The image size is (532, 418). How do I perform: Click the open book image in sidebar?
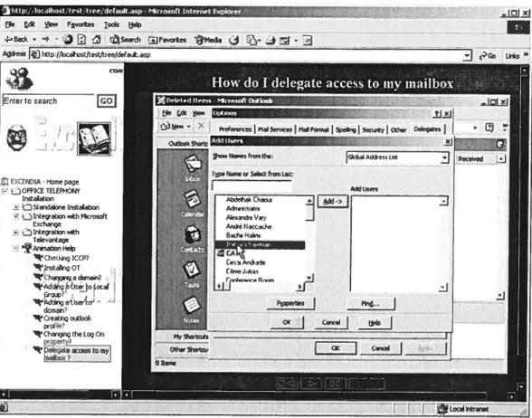pyautogui.click(x=94, y=138)
